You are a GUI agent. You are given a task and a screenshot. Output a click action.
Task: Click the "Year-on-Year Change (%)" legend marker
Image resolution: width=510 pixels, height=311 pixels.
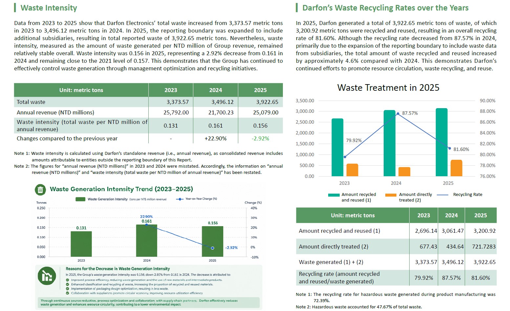click(180, 199)
